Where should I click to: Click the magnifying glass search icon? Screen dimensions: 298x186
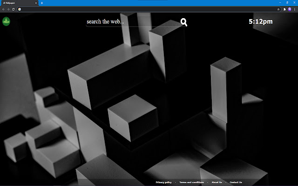coord(184,22)
